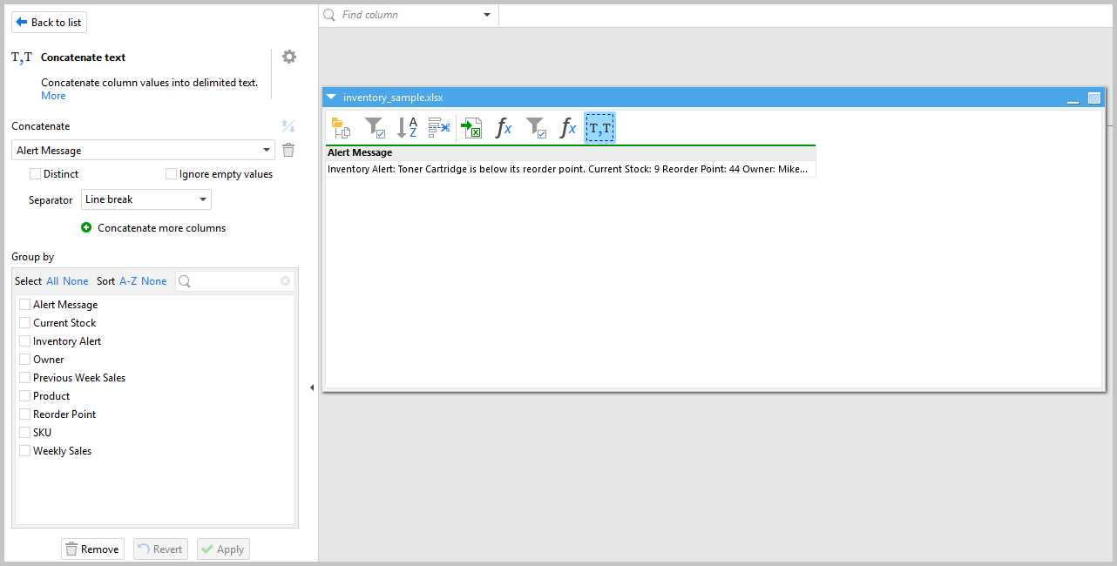Open the A-Z sort step icon
The height and width of the screenshot is (566, 1117).
407,128
